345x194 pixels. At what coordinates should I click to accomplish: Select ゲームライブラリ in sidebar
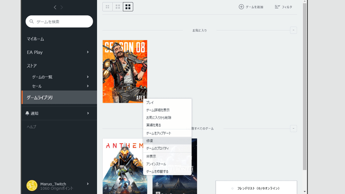point(59,97)
